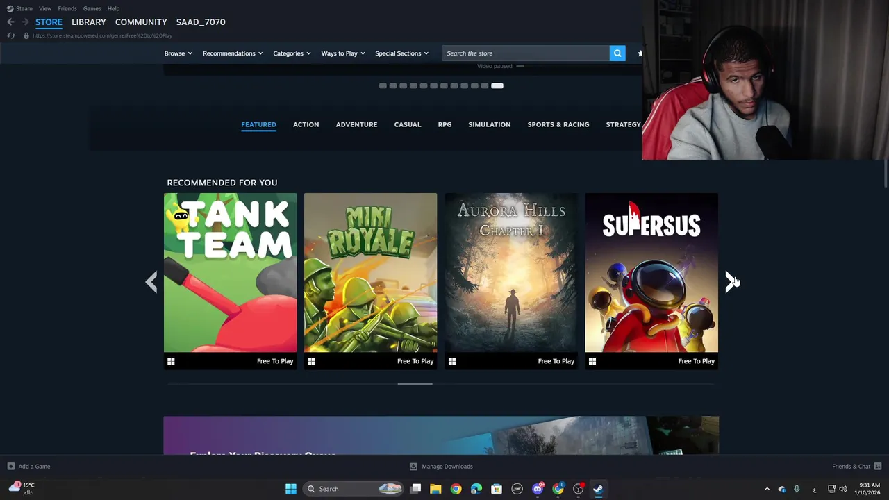
Task: Open File Explorer from the taskbar
Action: [x=435, y=489]
